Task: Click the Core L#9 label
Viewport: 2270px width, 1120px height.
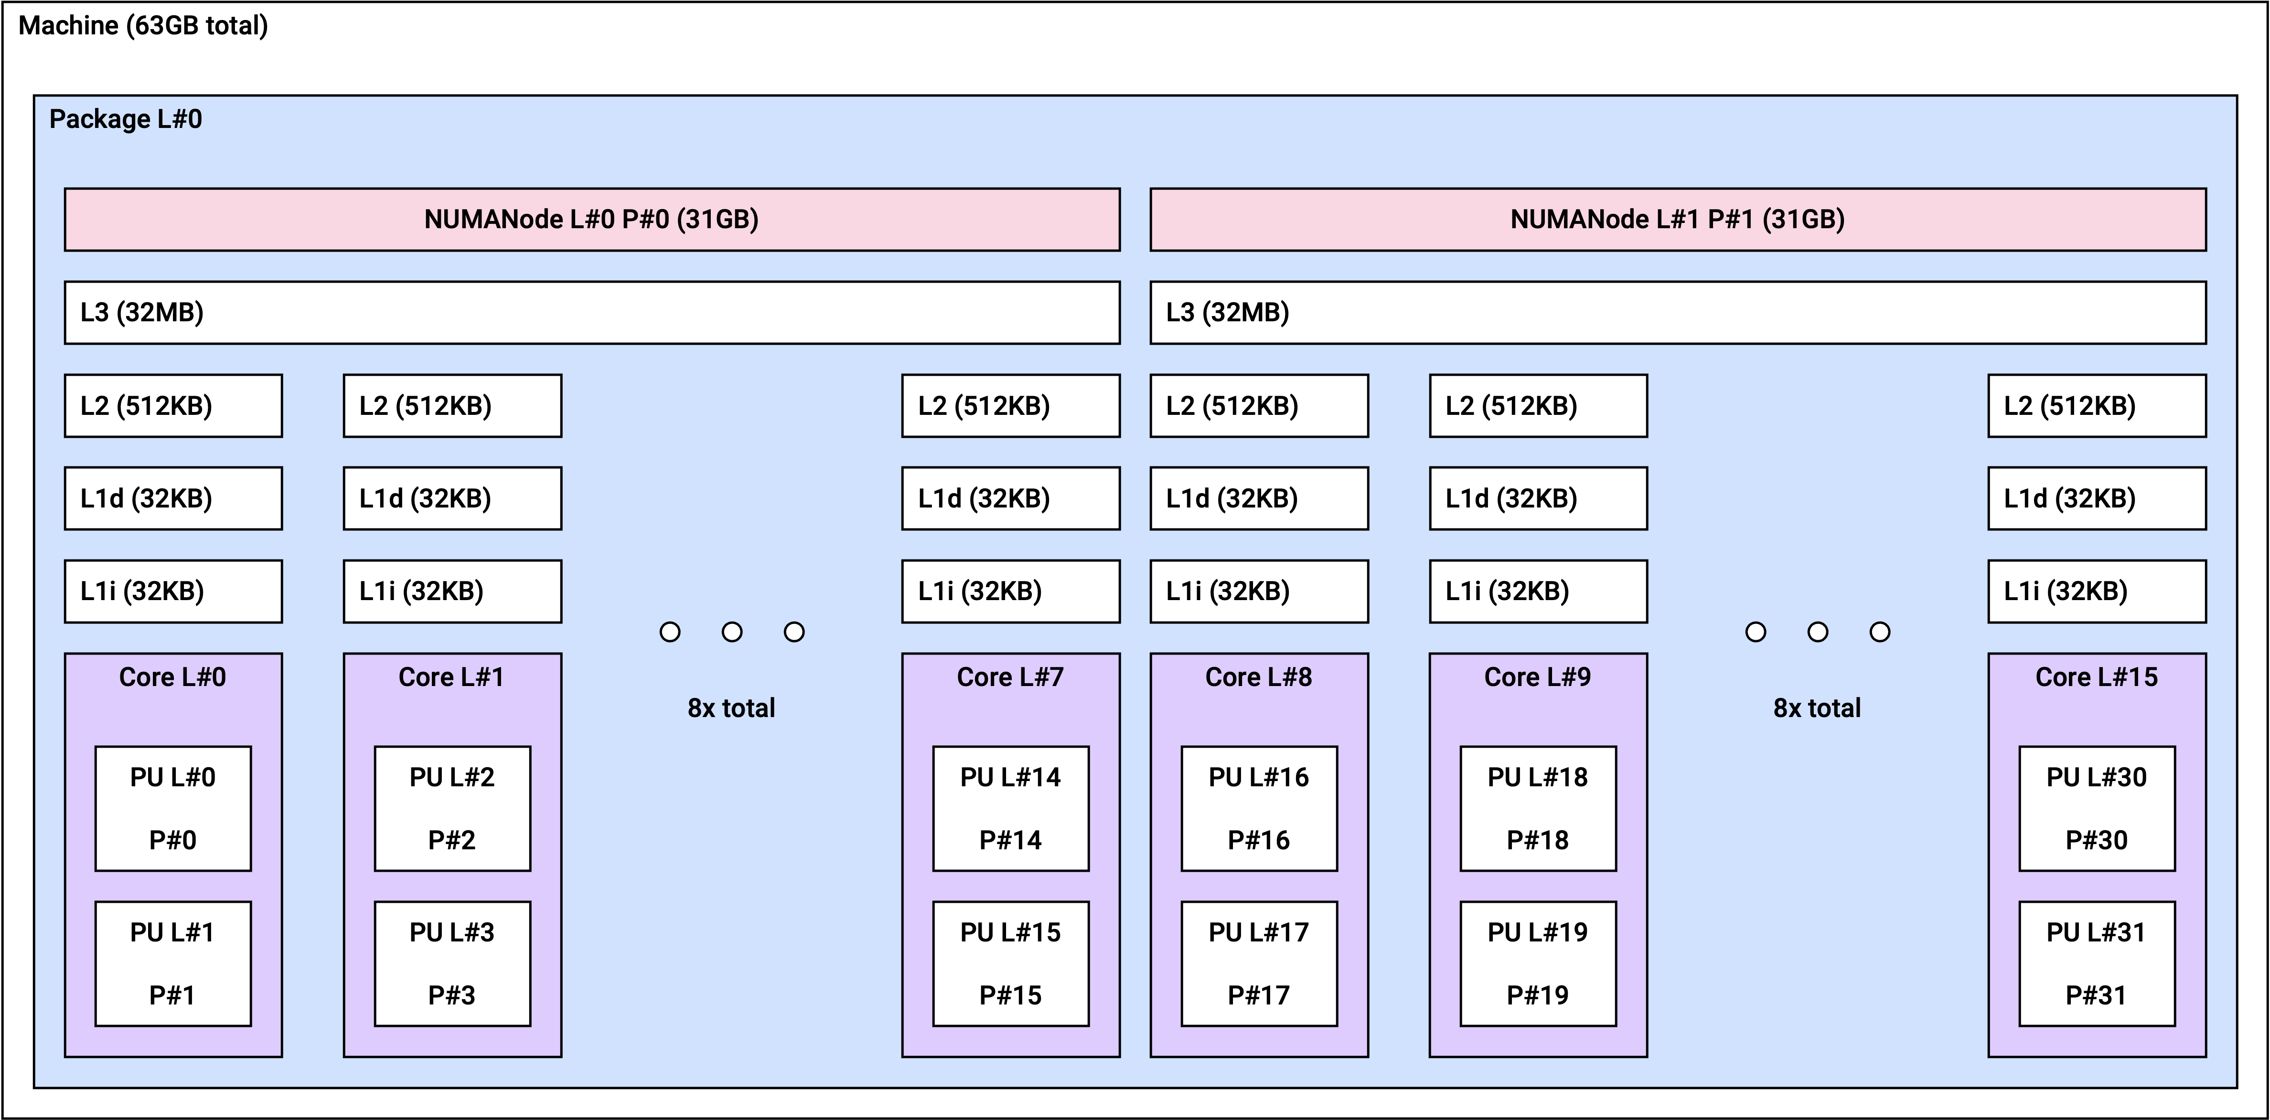Action: [1538, 677]
